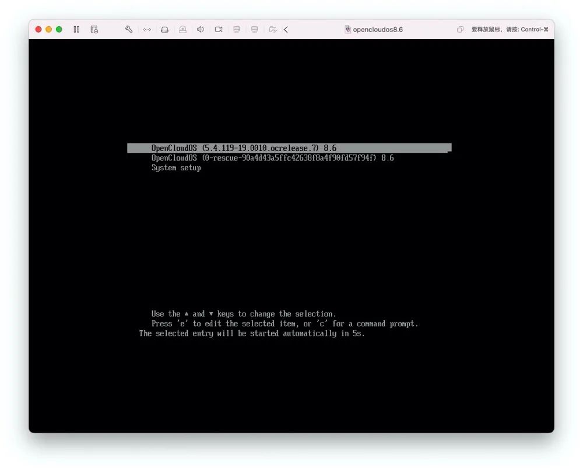The height and width of the screenshot is (471, 583).
Task: Switch to single window view icon
Action: coord(460,29)
